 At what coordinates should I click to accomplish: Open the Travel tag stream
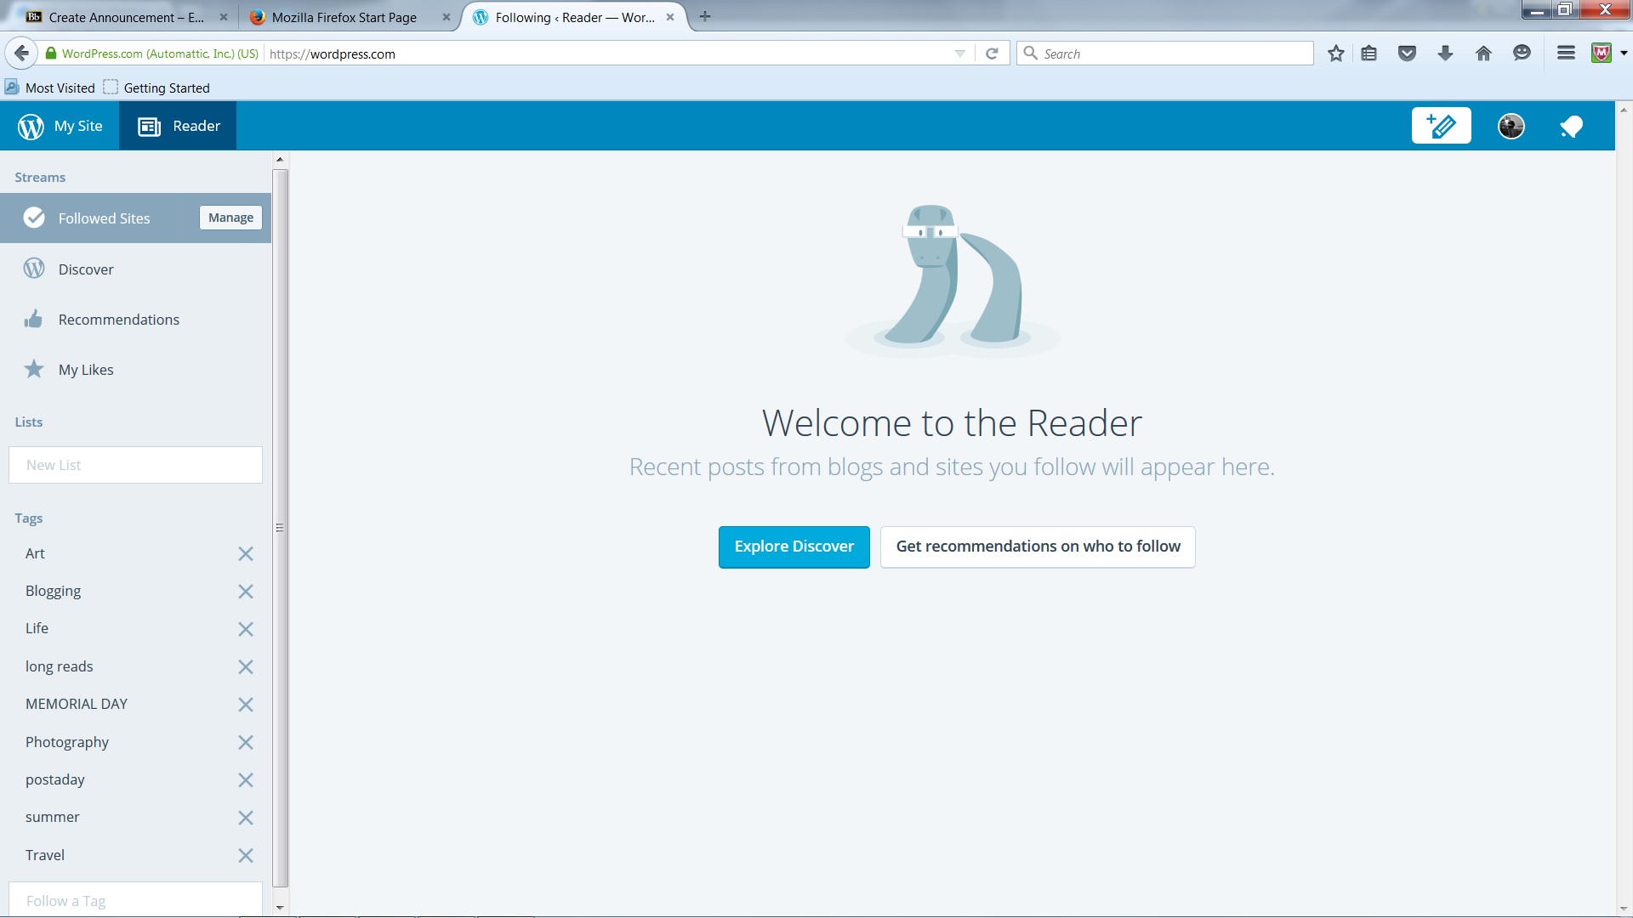point(45,855)
